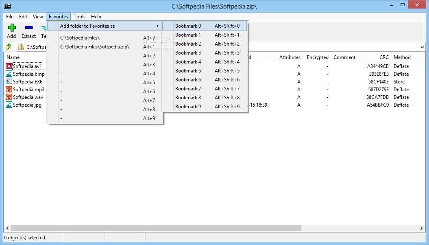Screen dimensions: 429x245
Task: Choose empty favorite slot Alt+8
Action: (105, 109)
